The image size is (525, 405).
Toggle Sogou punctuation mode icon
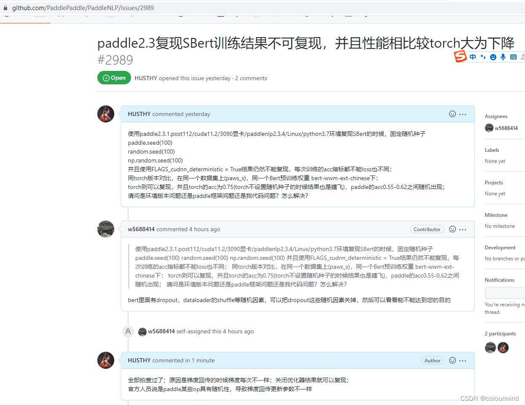[483, 57]
